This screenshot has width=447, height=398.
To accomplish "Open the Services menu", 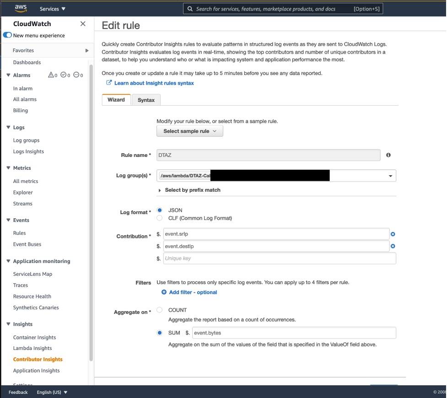I will tap(52, 8).
